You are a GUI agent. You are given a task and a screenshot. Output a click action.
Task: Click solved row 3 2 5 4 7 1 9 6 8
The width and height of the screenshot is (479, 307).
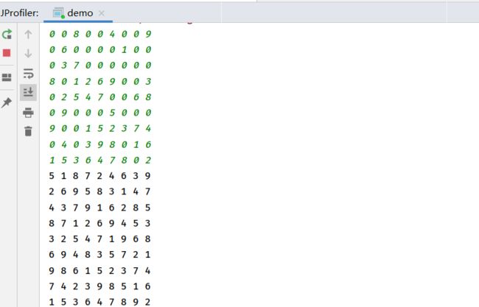pos(99,239)
